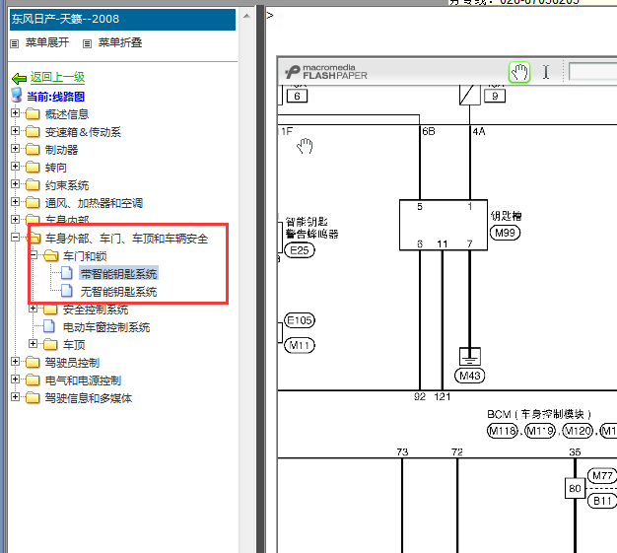The image size is (617, 553).
Task: Click the folder icon for 驾驶员控制
Action: 33,362
